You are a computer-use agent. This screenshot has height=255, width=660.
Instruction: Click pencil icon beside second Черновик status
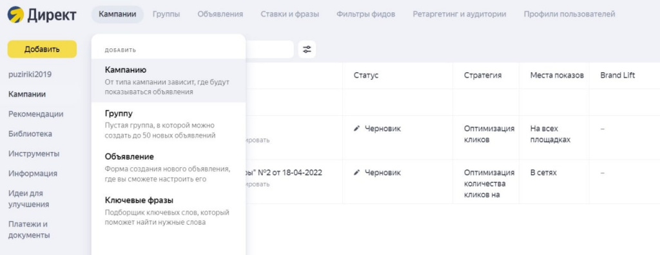tap(357, 173)
